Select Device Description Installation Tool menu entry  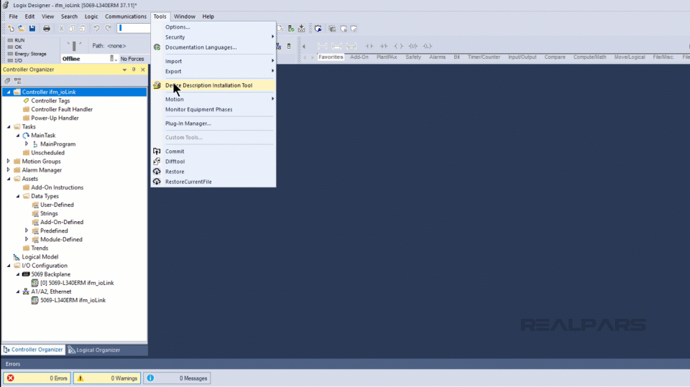click(x=213, y=85)
